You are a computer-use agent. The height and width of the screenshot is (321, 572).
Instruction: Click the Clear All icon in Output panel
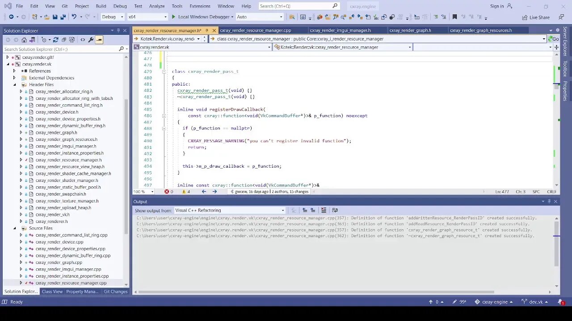[324, 210]
